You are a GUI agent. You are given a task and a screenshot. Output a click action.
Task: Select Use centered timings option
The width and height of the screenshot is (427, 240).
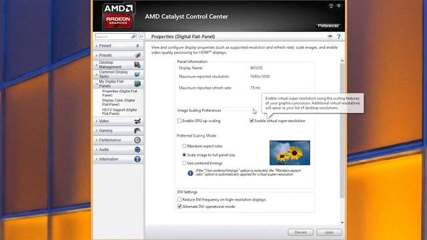(x=184, y=163)
